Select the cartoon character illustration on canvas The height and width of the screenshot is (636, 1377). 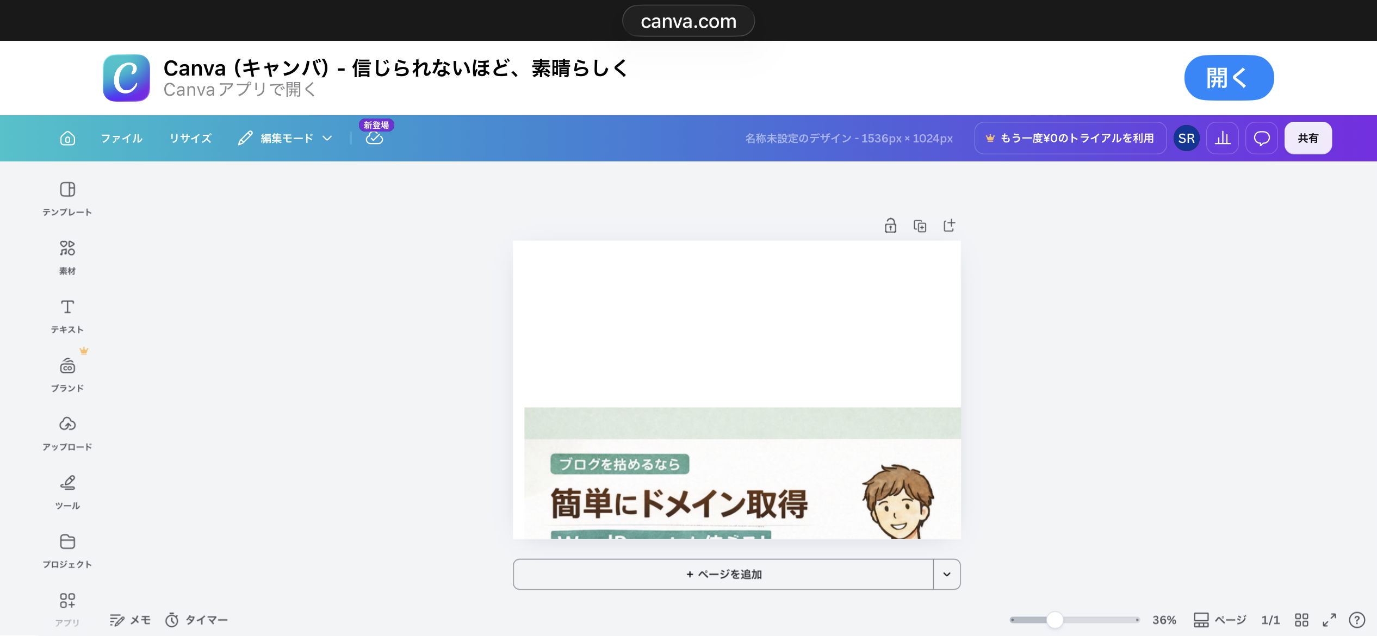(898, 501)
